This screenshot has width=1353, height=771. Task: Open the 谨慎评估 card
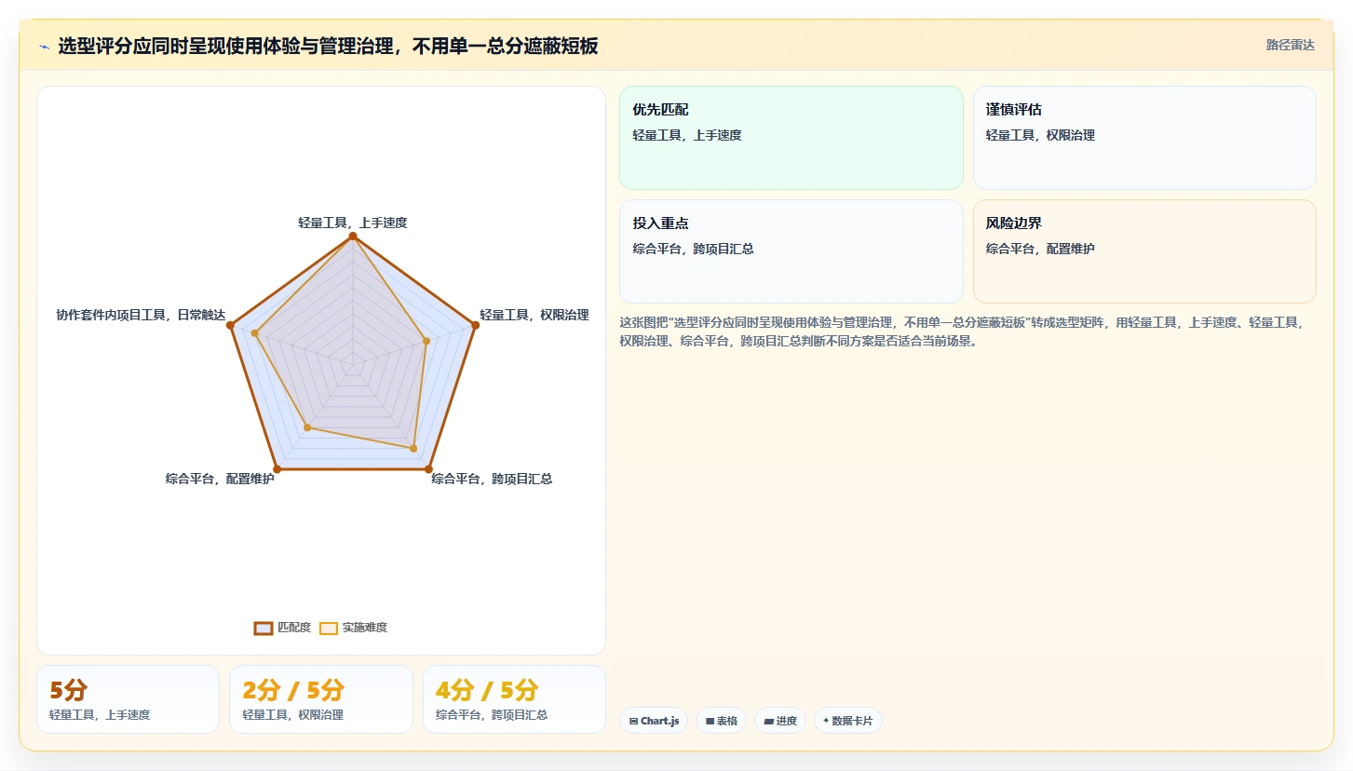1144,138
